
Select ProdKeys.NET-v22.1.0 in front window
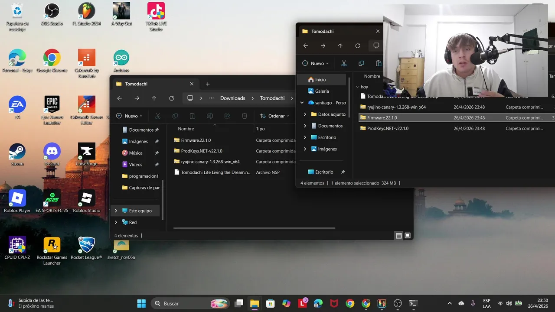point(202,151)
